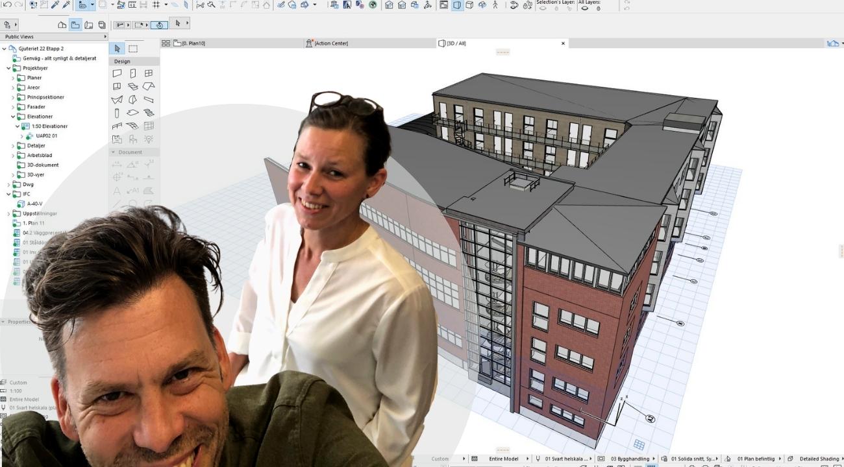Select the Arrow tool in the Toolbox
Image resolution: width=844 pixels, height=467 pixels.
(x=118, y=49)
